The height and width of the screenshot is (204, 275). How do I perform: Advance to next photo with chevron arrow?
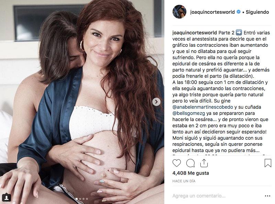tap(156, 102)
